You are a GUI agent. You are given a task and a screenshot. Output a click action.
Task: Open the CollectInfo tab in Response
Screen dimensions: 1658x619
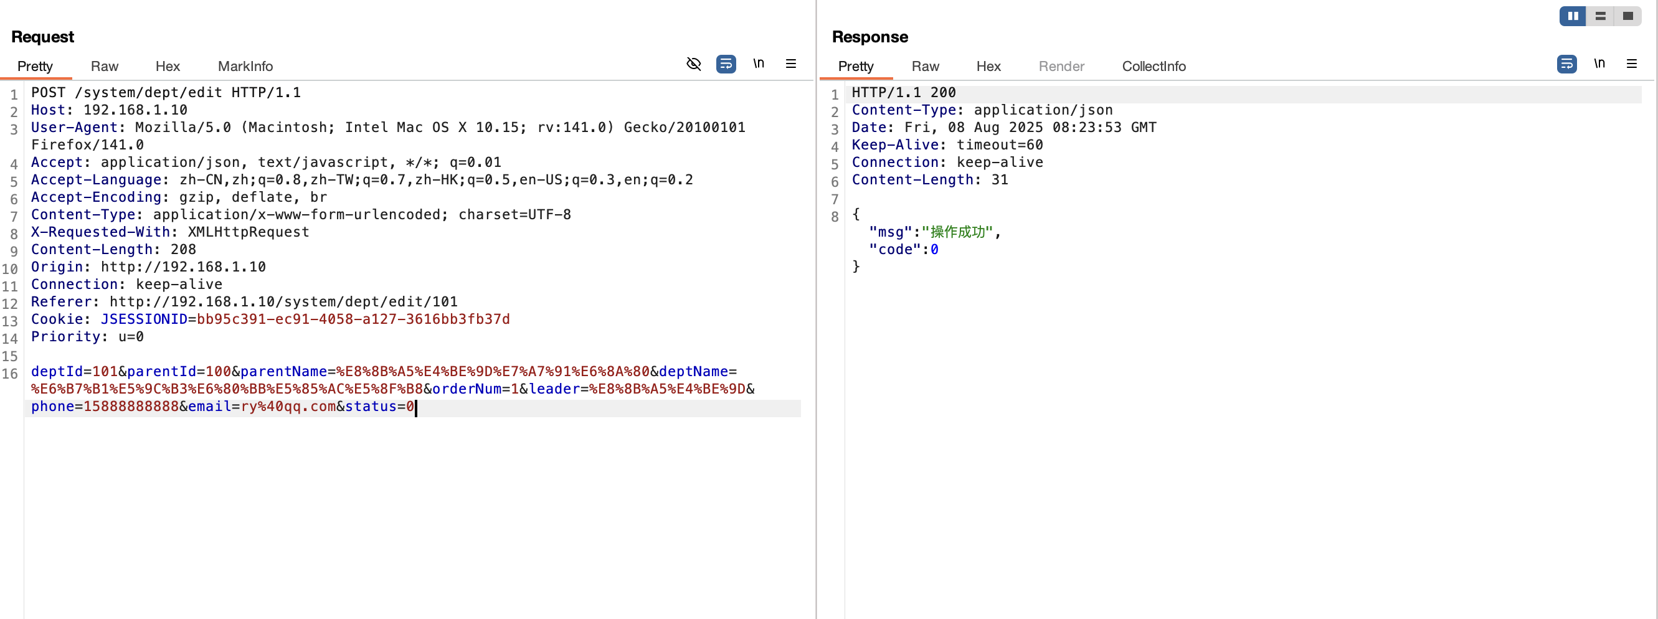point(1154,66)
